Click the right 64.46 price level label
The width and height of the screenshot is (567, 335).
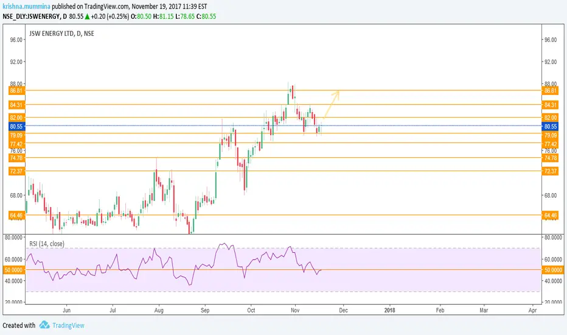tap(550, 216)
